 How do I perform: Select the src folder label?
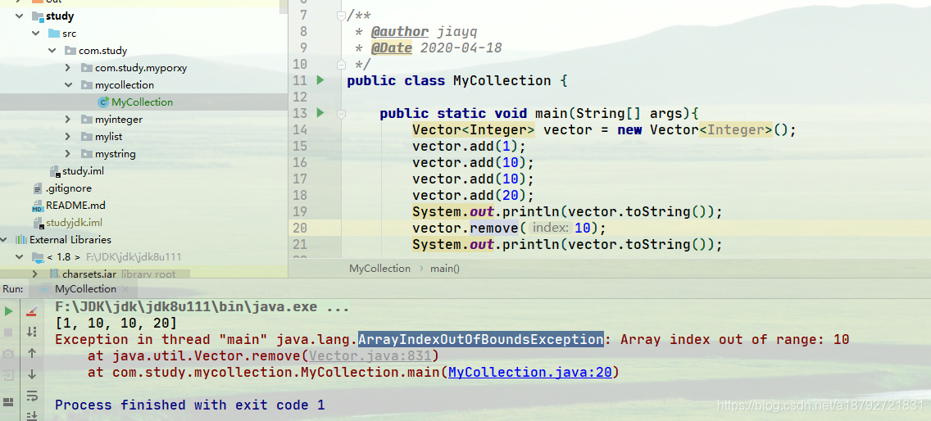69,34
